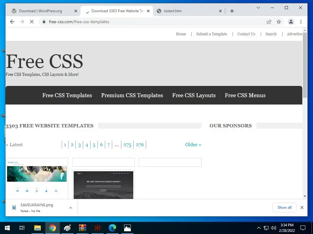
Task: Click the address bar URL
Action: pos(79,22)
